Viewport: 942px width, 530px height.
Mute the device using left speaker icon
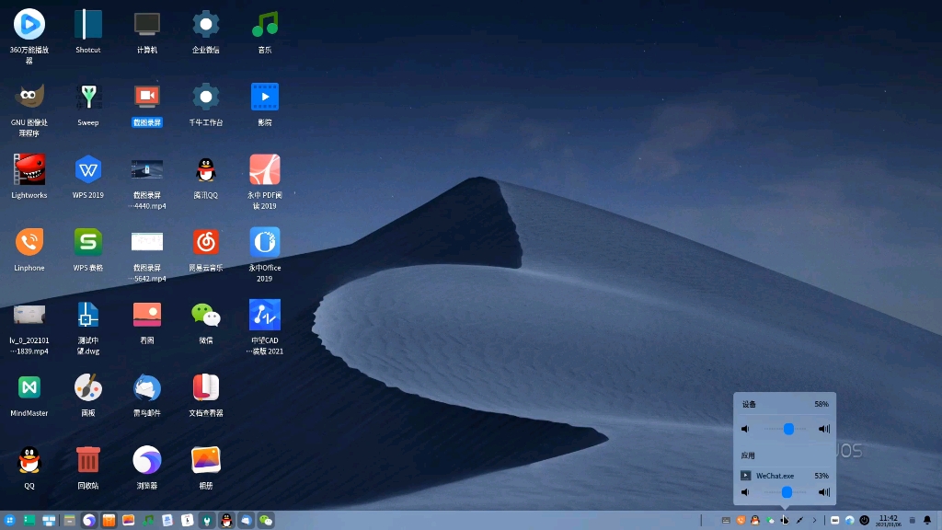coord(745,429)
